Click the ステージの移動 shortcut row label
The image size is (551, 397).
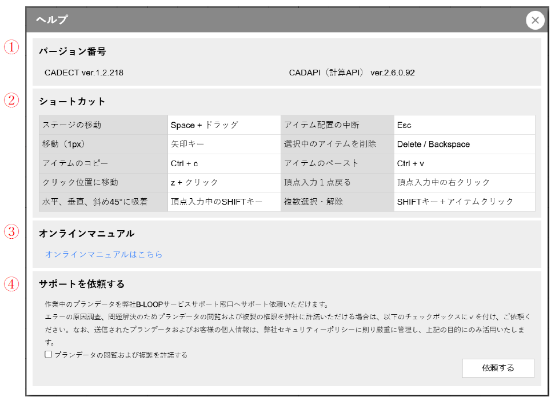[x=71, y=125]
